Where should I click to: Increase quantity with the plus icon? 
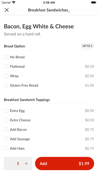pos(26,163)
